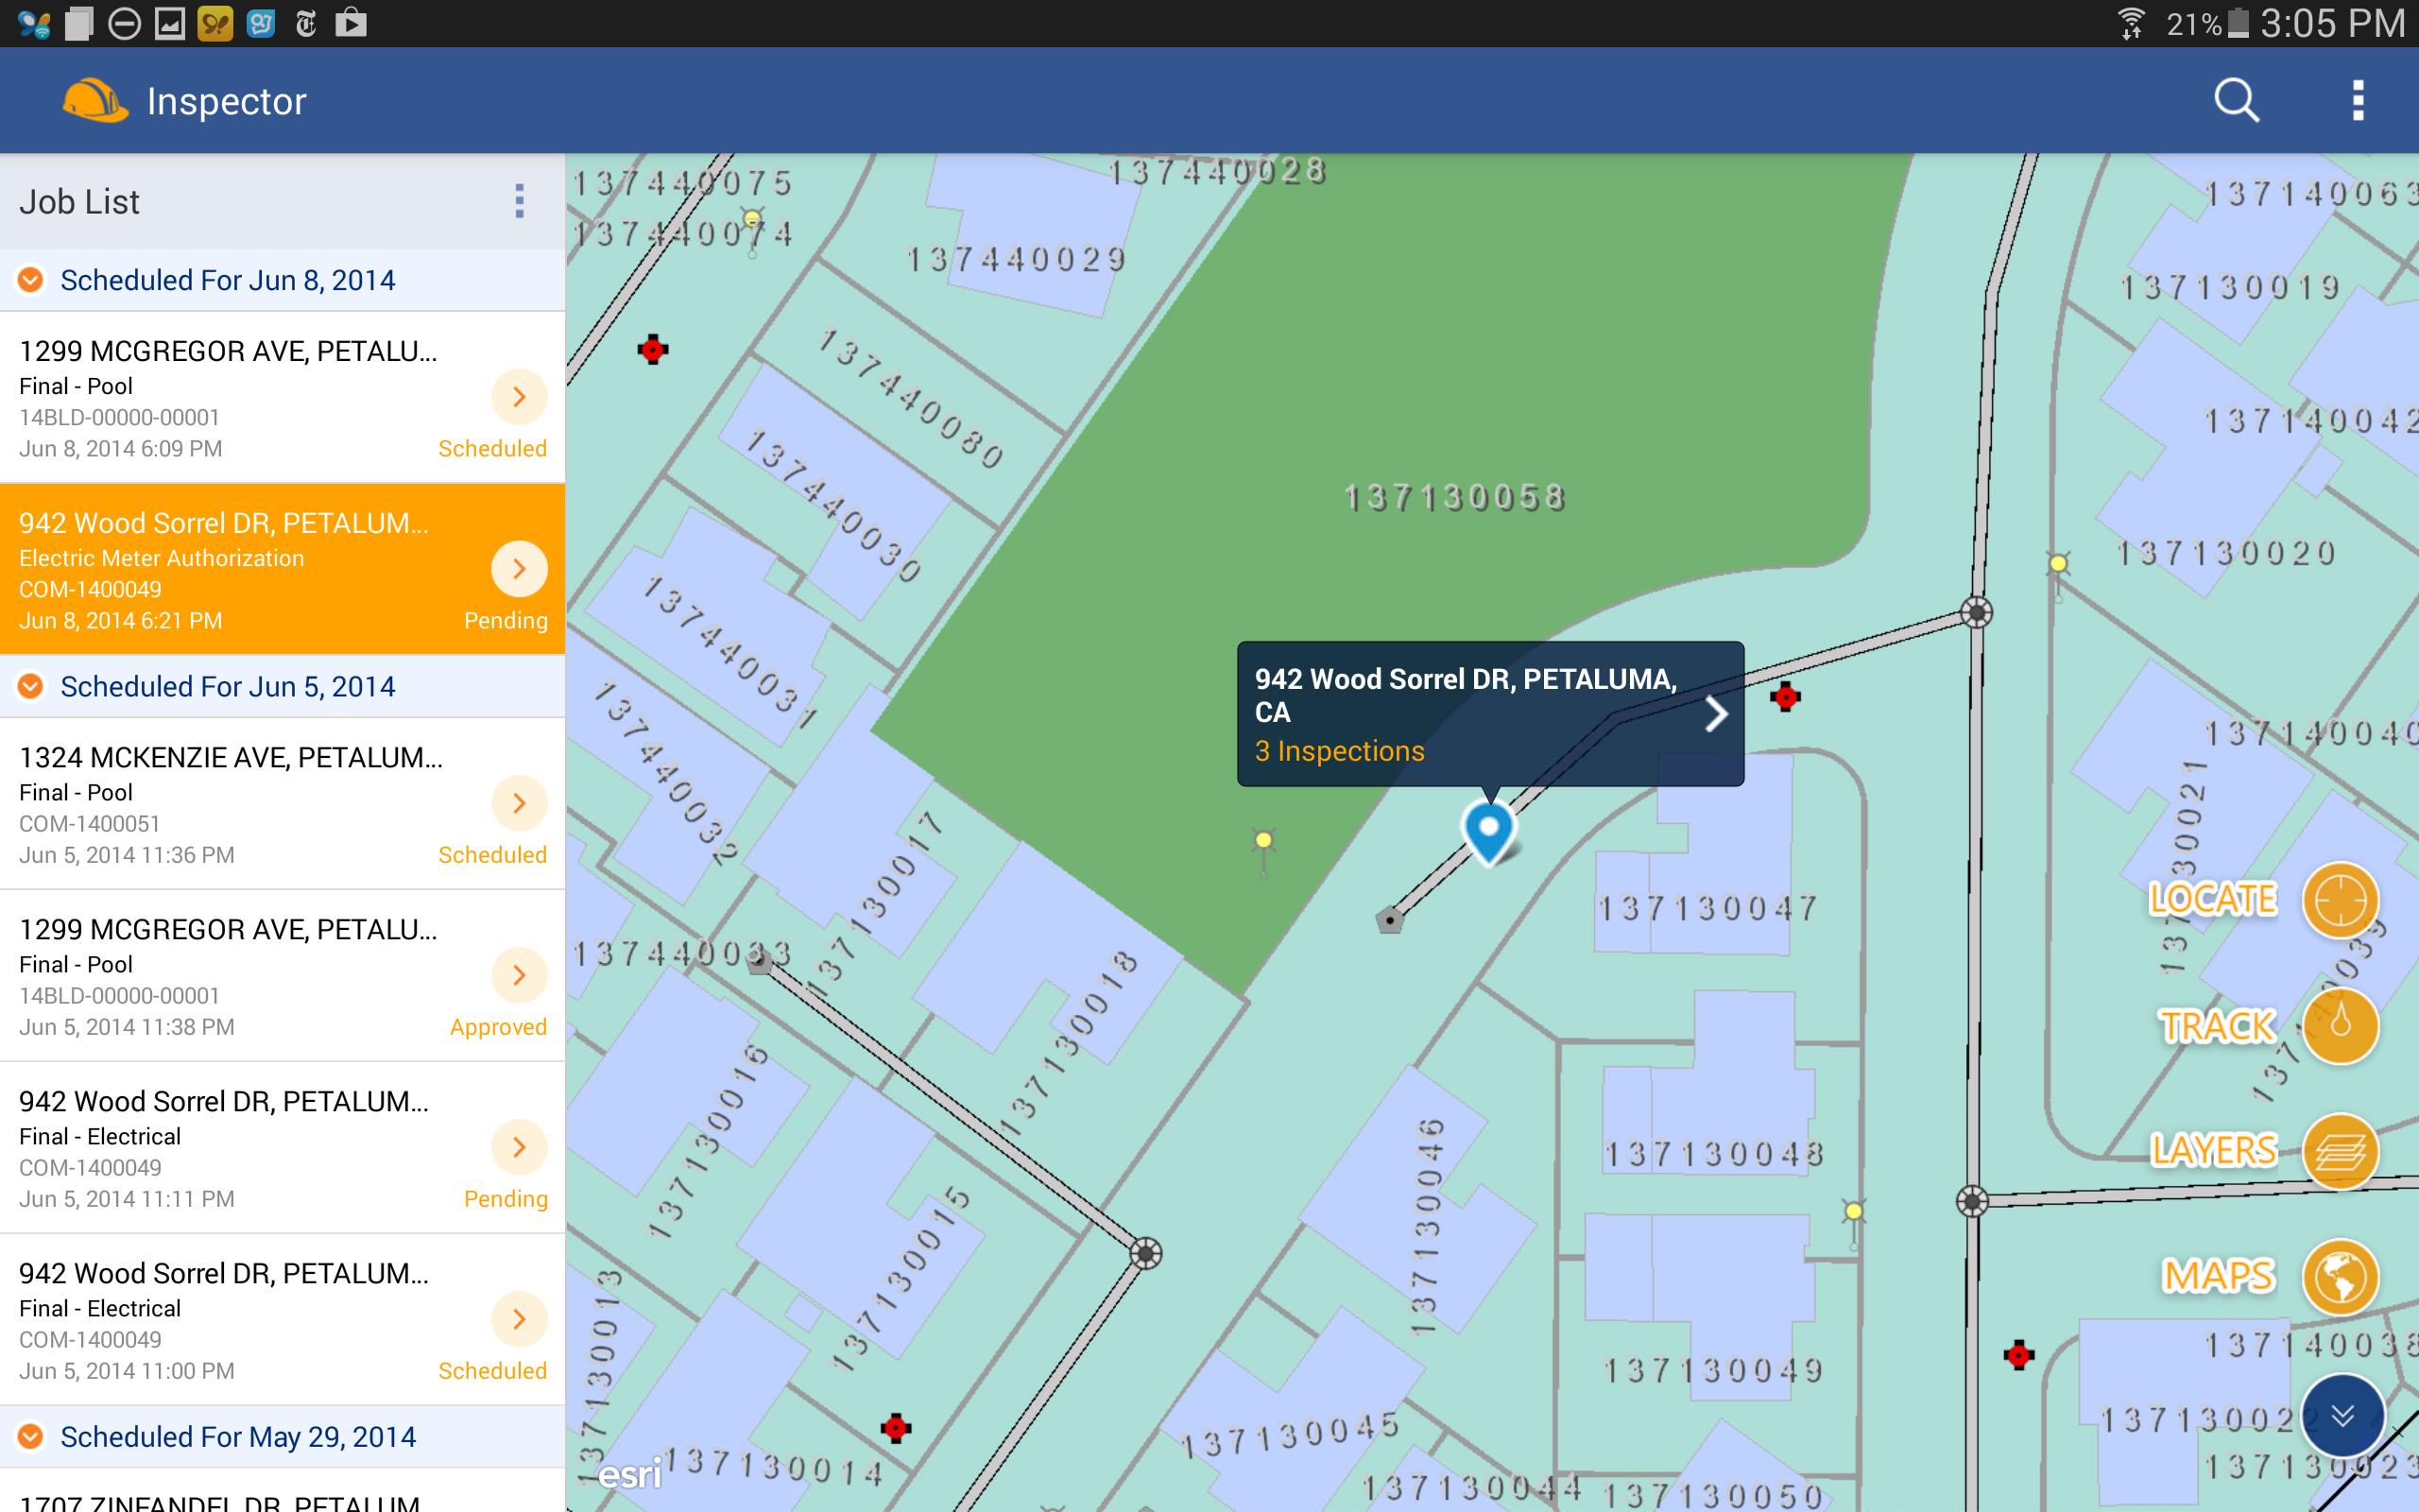The image size is (2419, 1512).
Task: Tap parcel label 137130049
Action: (x=1713, y=1369)
